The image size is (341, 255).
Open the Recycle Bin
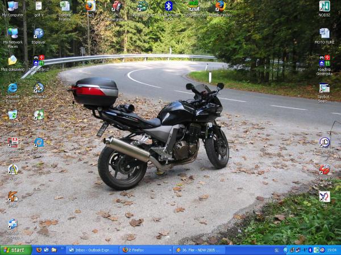coord(13,115)
